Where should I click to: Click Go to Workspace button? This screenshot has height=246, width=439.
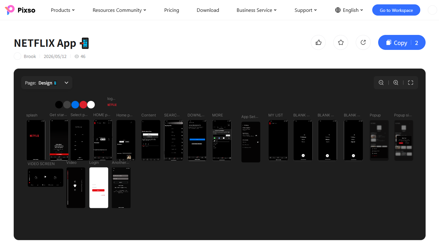click(396, 10)
